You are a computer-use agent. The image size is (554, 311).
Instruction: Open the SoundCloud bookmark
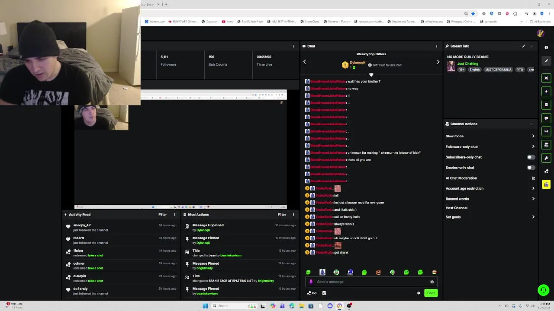(x=309, y=22)
